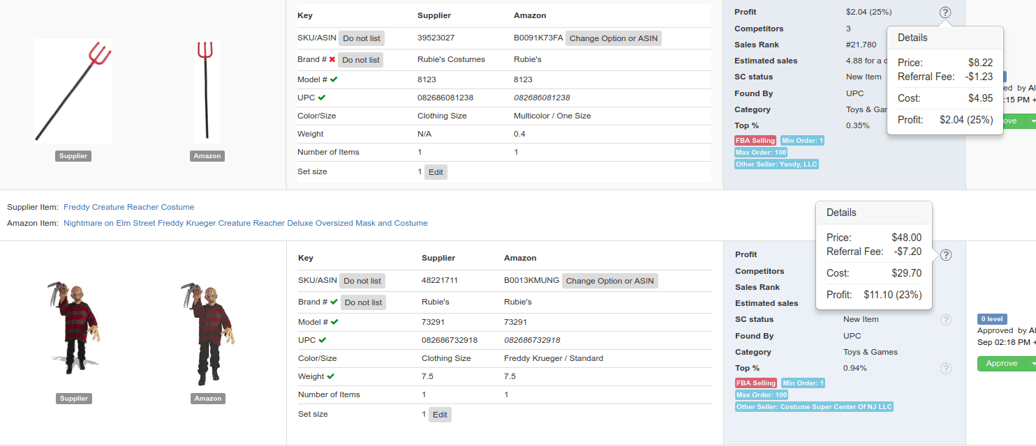
Task: Click the Top % value 0.35%
Action: click(858, 125)
